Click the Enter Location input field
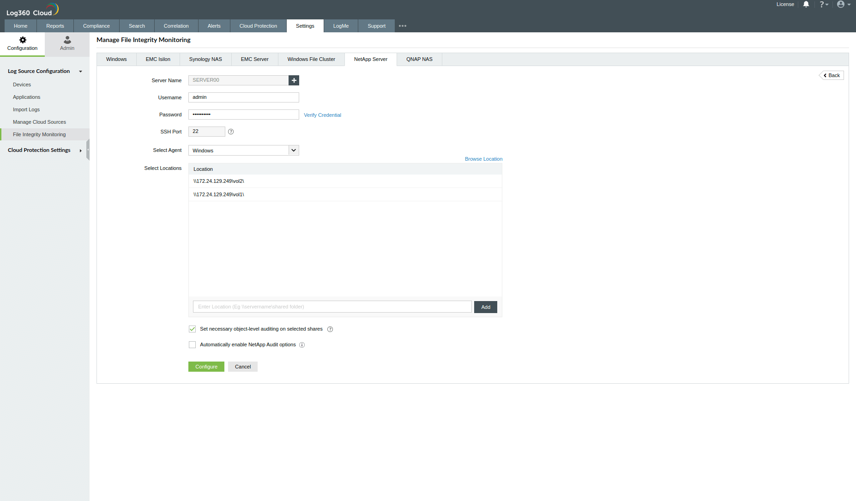This screenshot has width=856, height=501. tap(332, 306)
